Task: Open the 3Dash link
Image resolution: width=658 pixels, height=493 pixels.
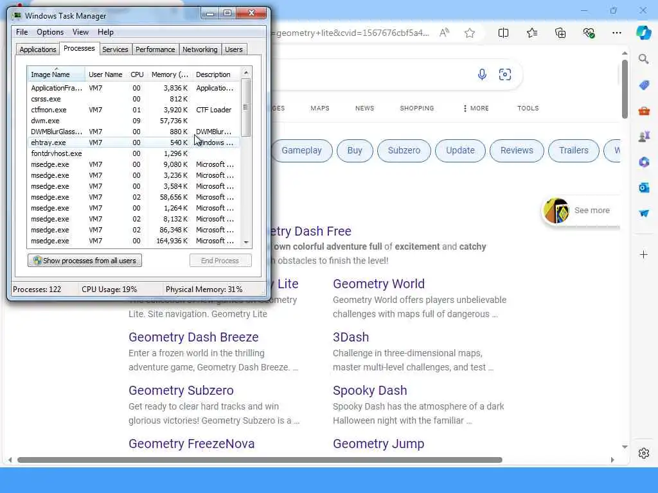Action: (x=351, y=337)
